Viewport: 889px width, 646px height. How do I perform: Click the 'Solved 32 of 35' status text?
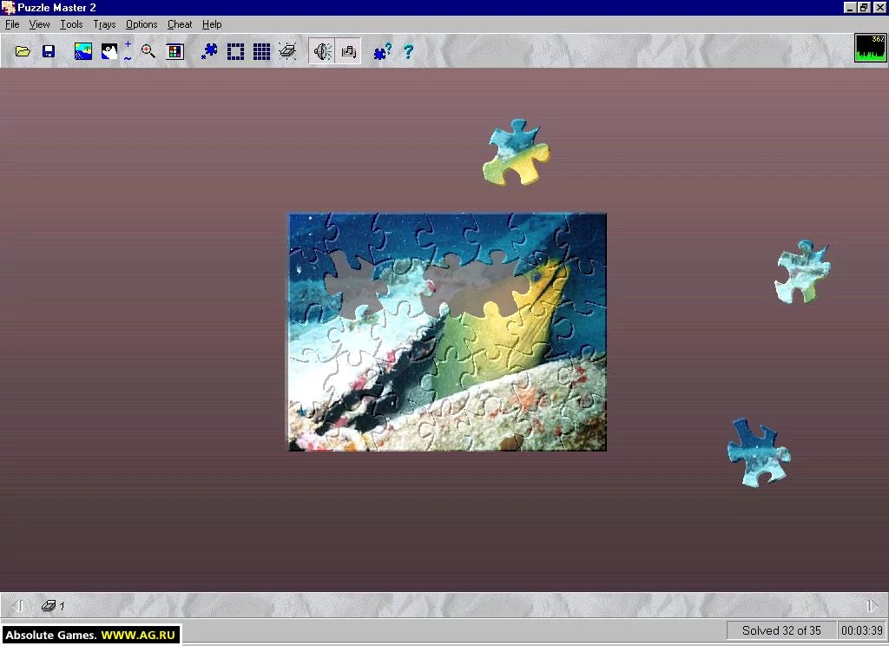781,630
